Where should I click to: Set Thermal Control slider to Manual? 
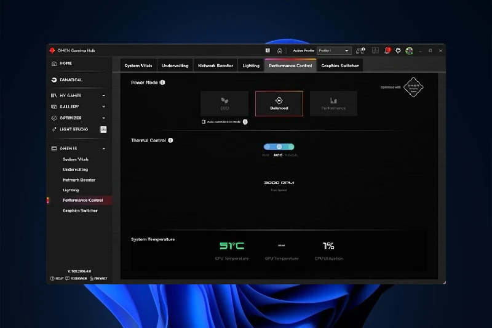point(290,147)
